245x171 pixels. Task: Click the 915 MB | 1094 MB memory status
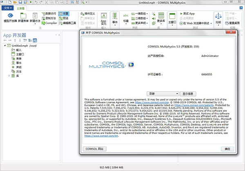coord(111,167)
